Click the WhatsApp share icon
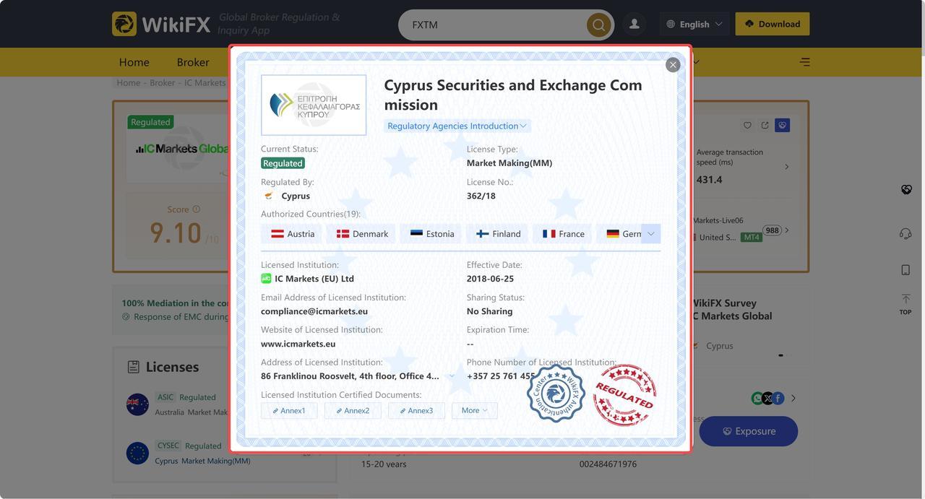Viewport: 925px width, 499px height. click(757, 398)
